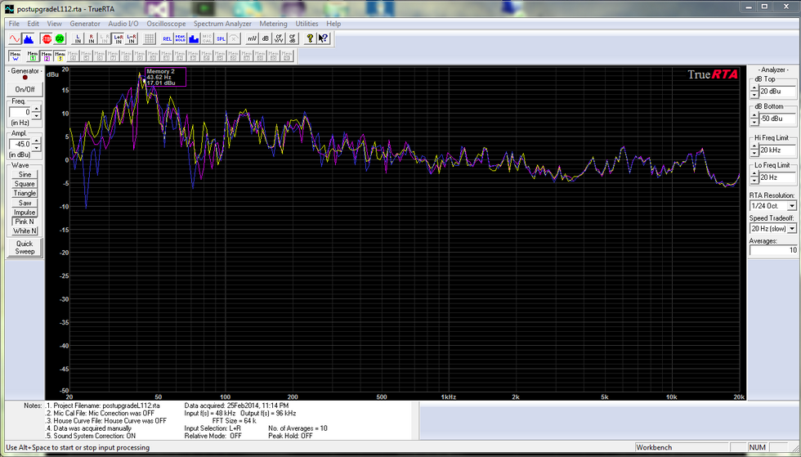Image resolution: width=801 pixels, height=457 pixels.
Task: Select the Sine wave type
Action: click(25, 174)
